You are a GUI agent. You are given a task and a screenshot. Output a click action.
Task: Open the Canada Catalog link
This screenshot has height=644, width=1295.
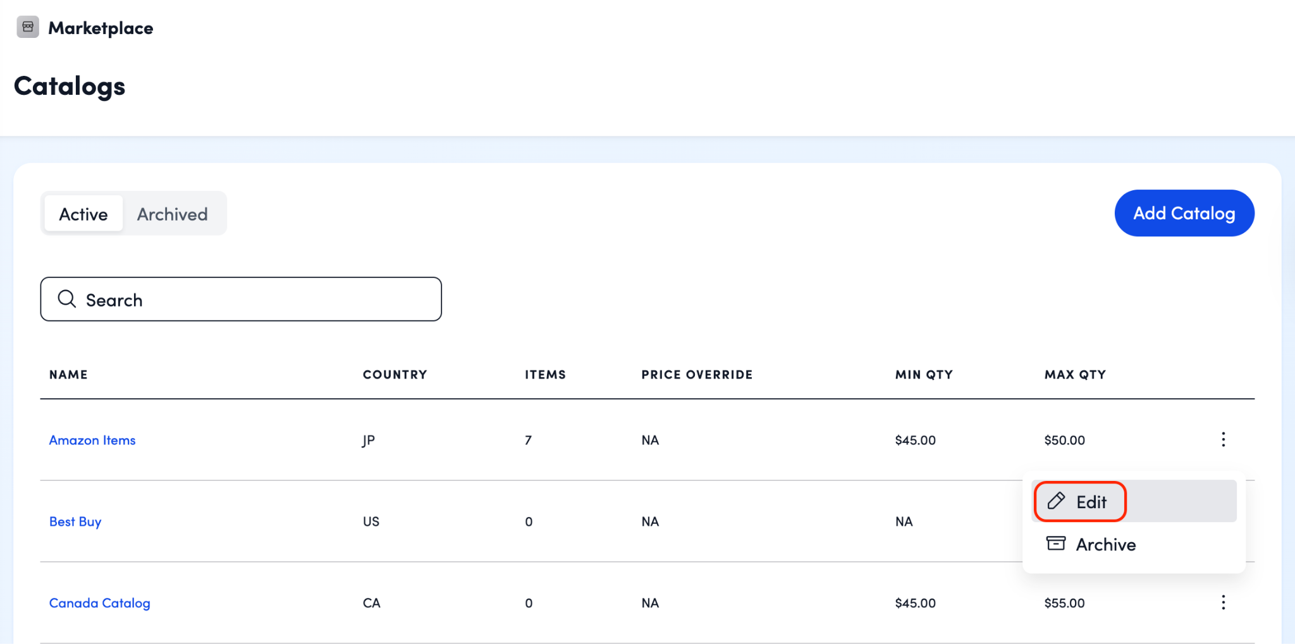pos(100,604)
